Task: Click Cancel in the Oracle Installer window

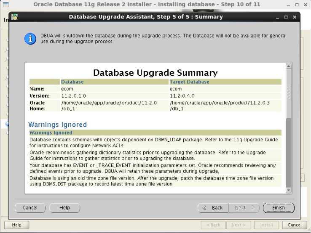Action: click(294, 225)
